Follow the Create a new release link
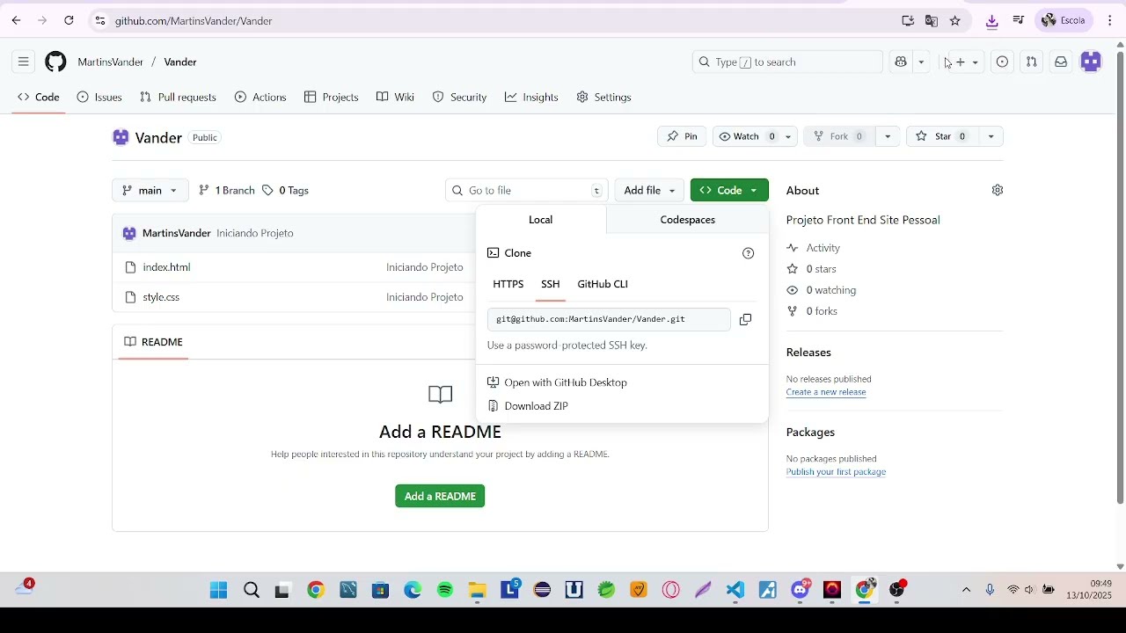 tap(826, 392)
